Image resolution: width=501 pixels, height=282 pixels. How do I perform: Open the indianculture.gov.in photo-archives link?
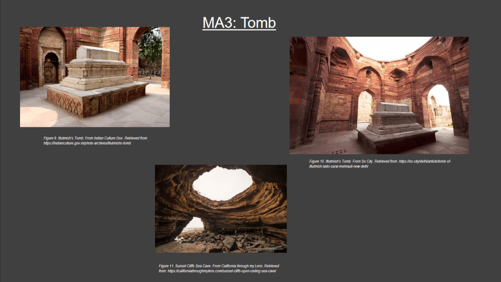coord(87,143)
